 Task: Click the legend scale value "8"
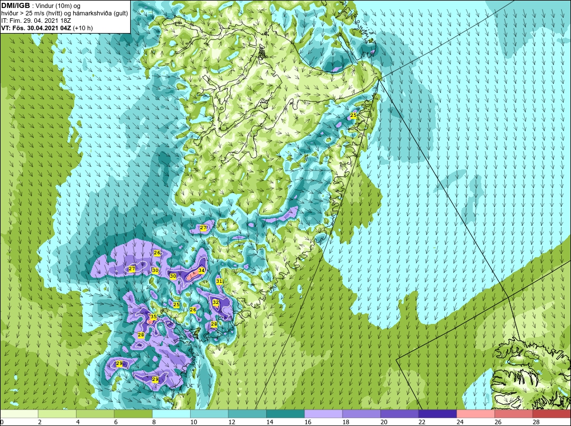pyautogui.click(x=154, y=422)
